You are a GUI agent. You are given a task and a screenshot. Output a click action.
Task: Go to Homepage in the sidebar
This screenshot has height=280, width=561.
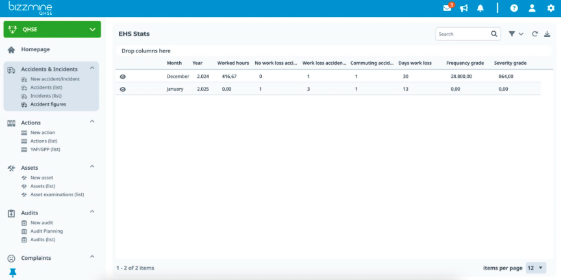coord(35,49)
